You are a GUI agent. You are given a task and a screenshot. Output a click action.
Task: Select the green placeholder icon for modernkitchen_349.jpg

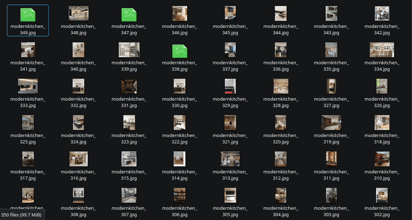point(28,15)
